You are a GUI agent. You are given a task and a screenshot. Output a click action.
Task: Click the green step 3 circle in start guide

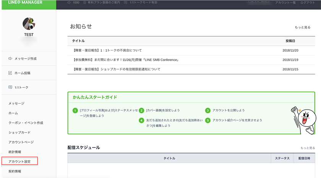click(208, 110)
